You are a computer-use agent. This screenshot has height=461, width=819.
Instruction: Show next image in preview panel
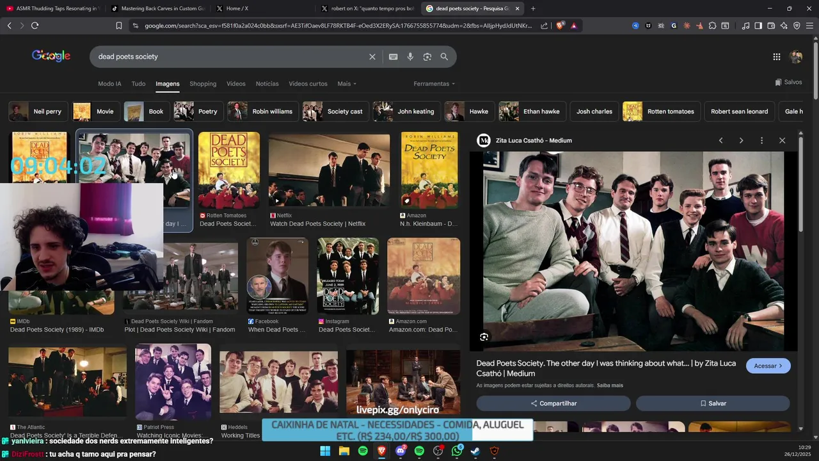click(741, 140)
